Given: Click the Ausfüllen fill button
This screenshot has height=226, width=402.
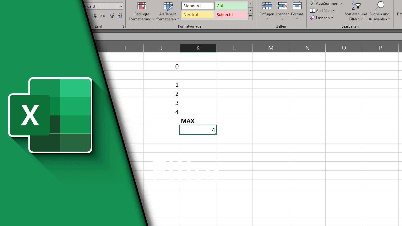Looking at the screenshot, I should [x=323, y=10].
